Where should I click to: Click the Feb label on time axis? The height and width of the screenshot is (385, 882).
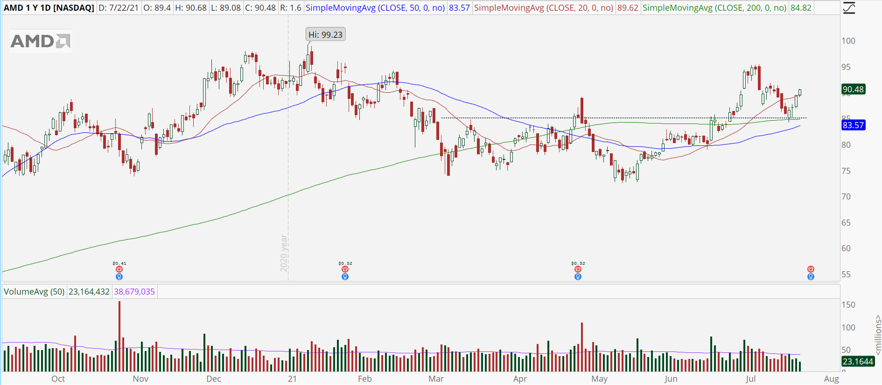[365, 379]
